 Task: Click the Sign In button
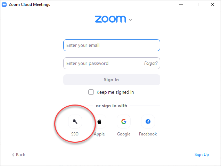point(112,80)
